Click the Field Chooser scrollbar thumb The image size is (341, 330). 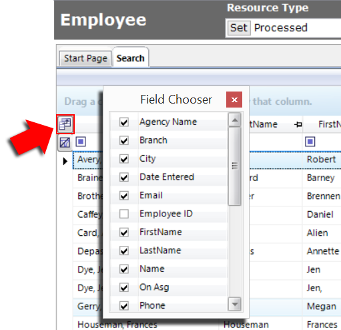(x=235, y=166)
